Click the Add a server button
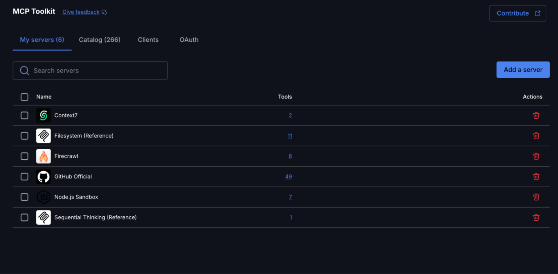 [523, 70]
